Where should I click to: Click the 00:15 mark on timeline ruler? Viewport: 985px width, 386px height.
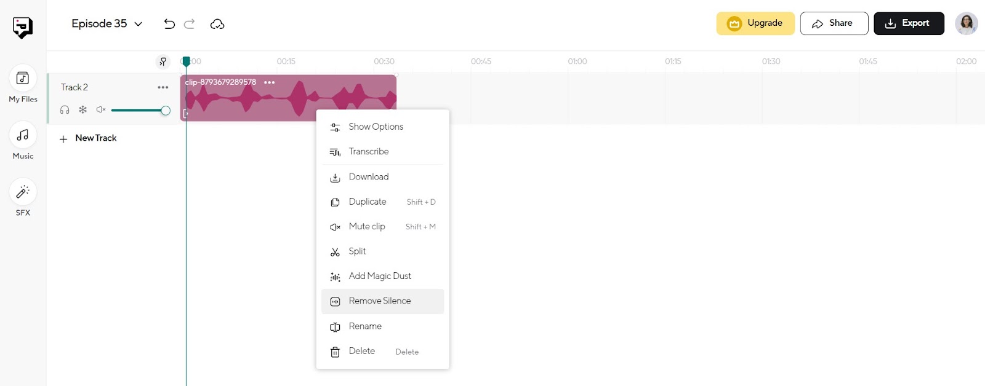click(x=286, y=61)
